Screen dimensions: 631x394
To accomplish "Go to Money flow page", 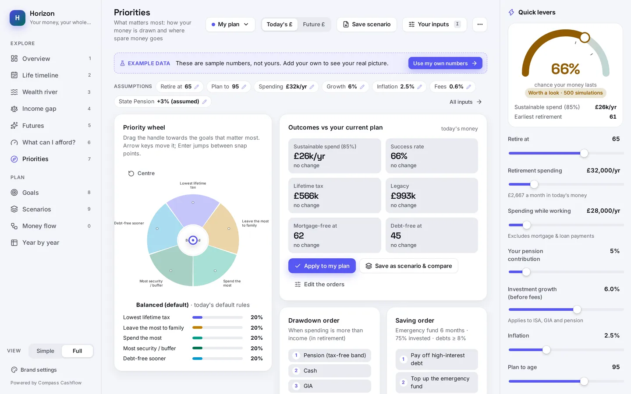I will tap(51, 226).
